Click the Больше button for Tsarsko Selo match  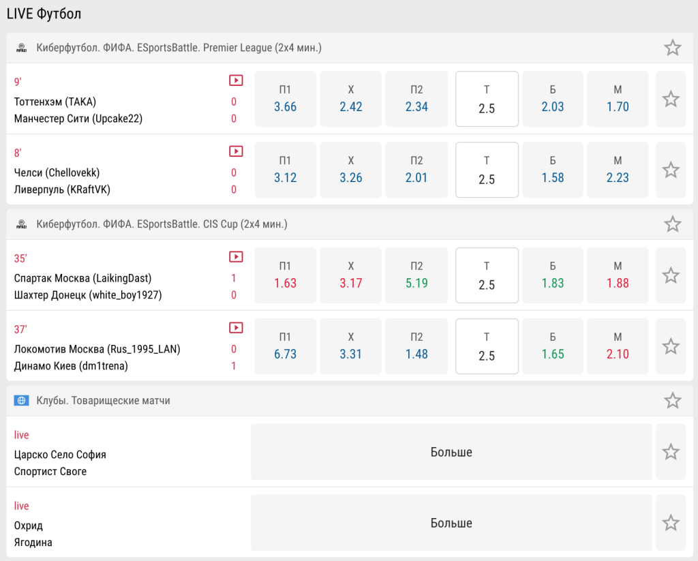451,452
